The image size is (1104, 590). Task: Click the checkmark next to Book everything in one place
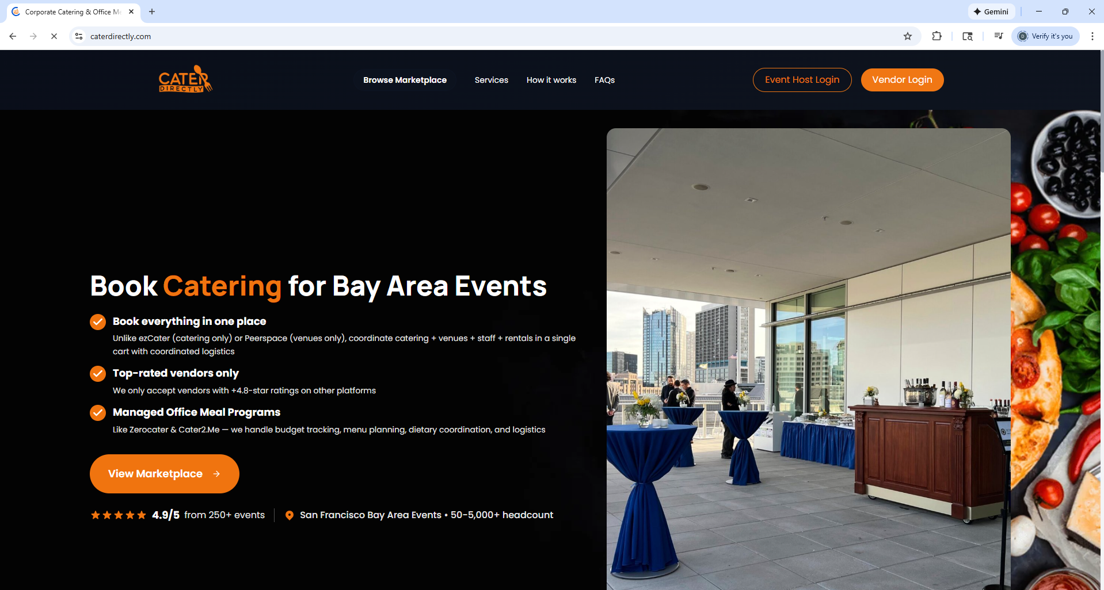[x=98, y=322]
